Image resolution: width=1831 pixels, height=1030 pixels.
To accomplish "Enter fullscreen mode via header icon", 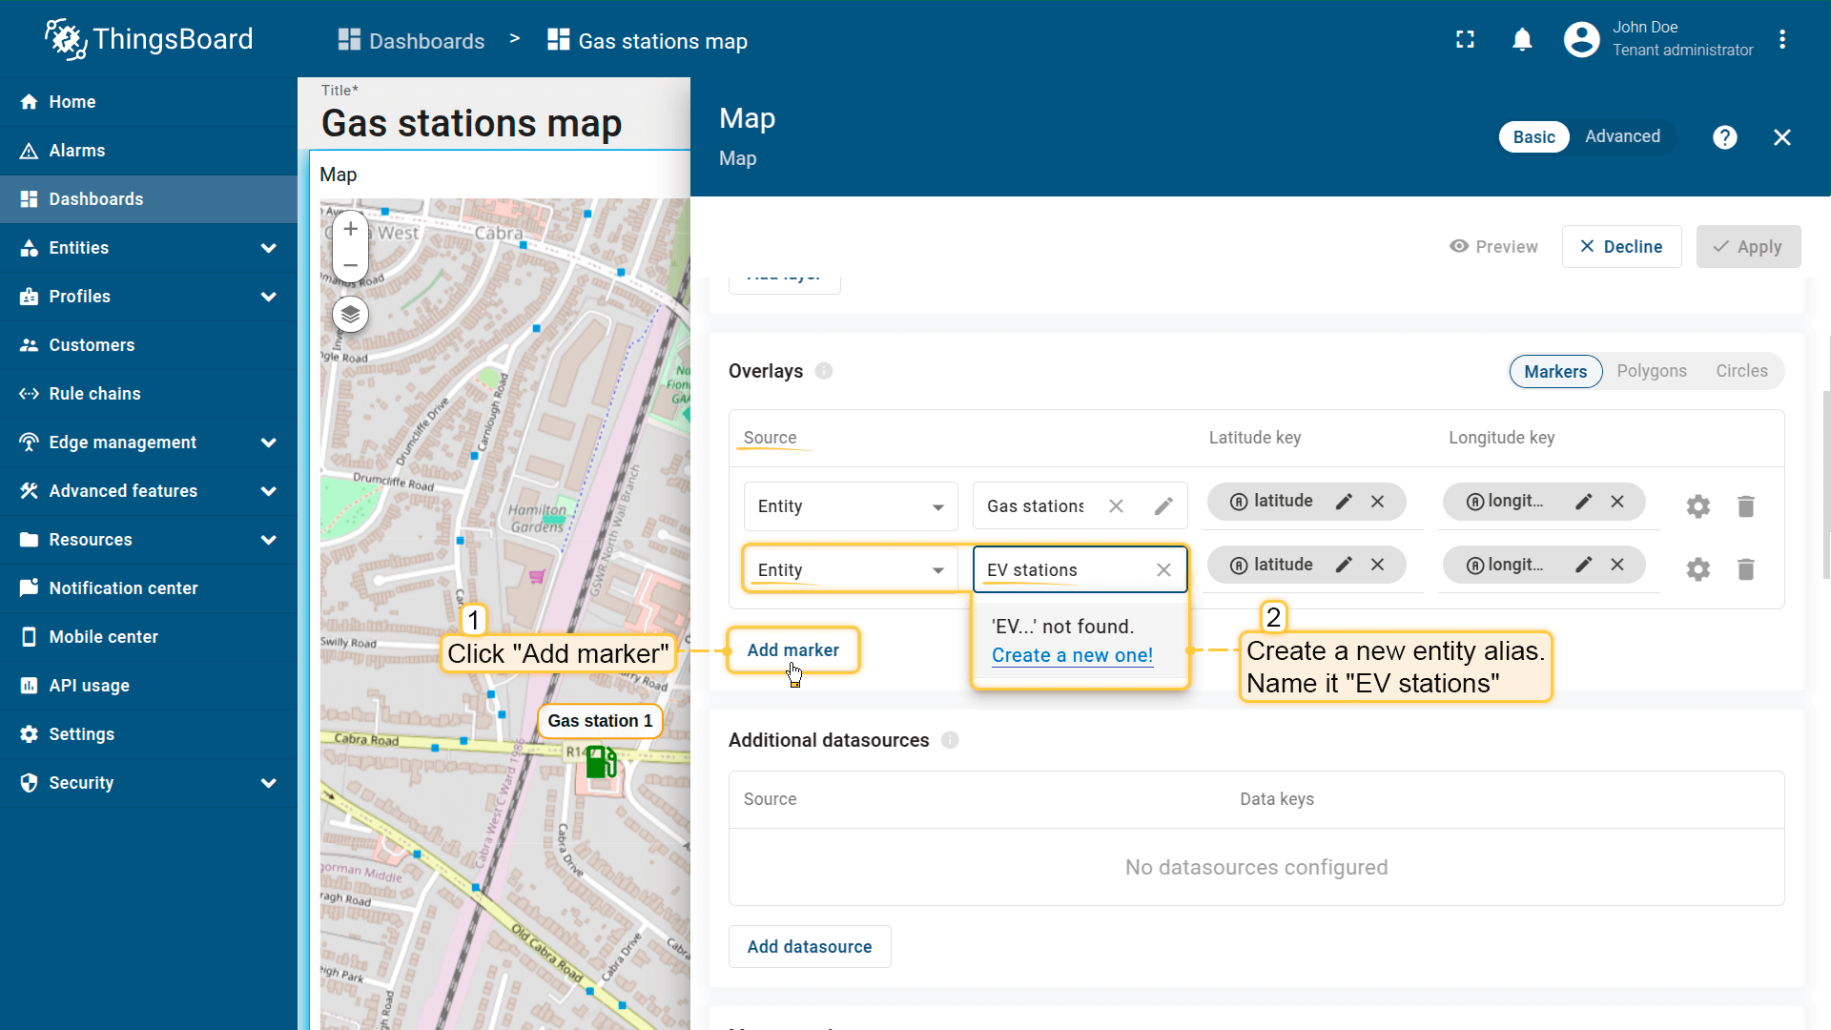I will click(x=1465, y=40).
